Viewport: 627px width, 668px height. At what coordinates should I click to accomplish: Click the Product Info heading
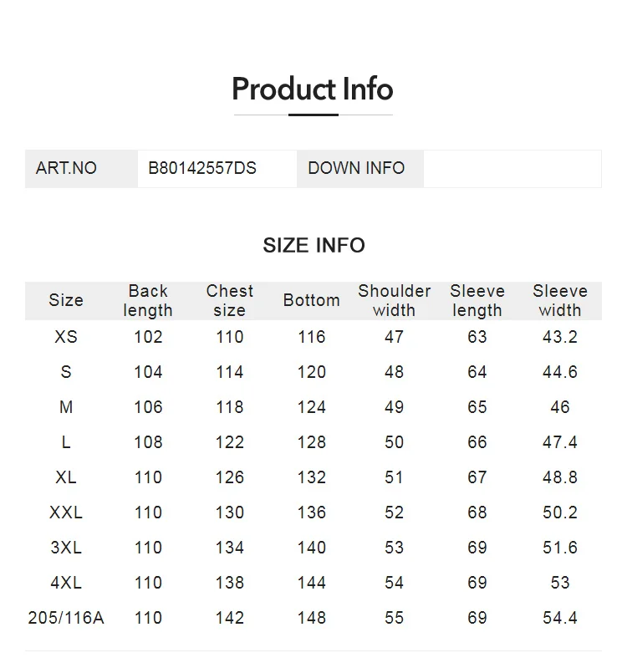point(313,89)
